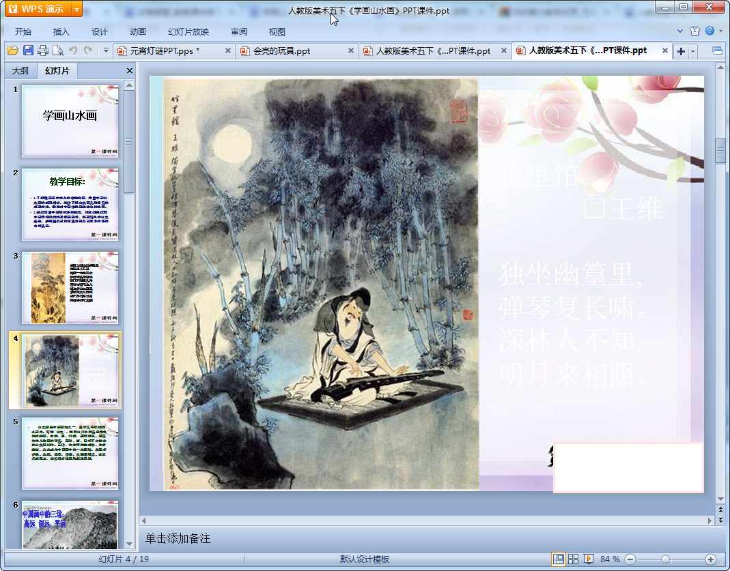
Task: Select the poem text box 独坐幽篁里
Action: point(573,324)
